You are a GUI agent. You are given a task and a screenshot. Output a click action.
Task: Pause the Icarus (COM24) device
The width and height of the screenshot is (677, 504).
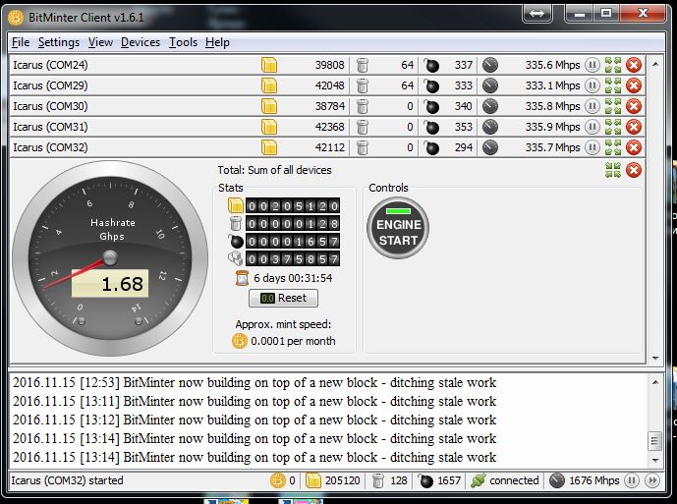pos(592,65)
